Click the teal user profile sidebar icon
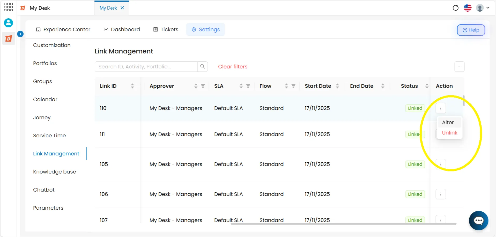The width and height of the screenshot is (496, 237). (x=8, y=23)
